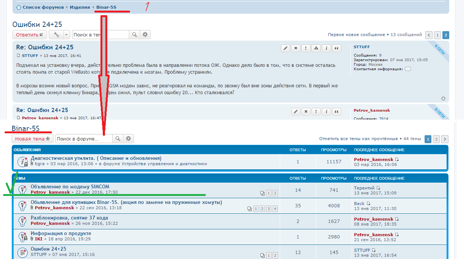464x259 pixels.
Task: Go to next topics page with the right arrow
Action: click(x=445, y=139)
